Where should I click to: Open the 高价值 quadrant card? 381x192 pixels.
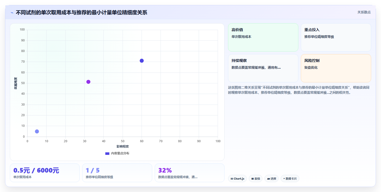[x=263, y=37]
